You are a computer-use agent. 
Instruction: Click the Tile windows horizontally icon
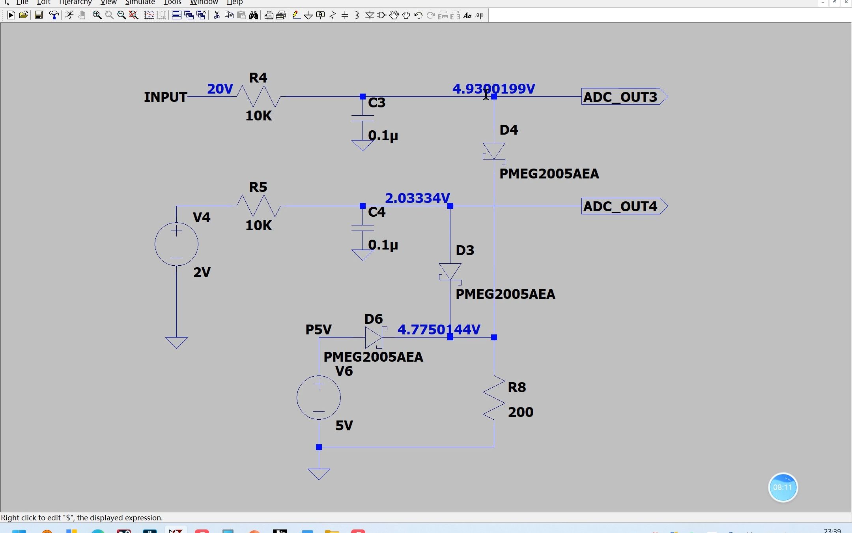[177, 15]
